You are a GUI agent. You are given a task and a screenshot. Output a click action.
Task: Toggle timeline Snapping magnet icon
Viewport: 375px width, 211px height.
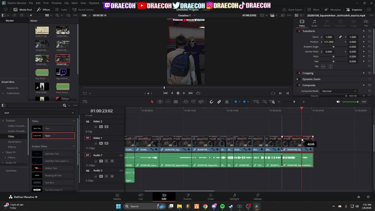click(212, 102)
